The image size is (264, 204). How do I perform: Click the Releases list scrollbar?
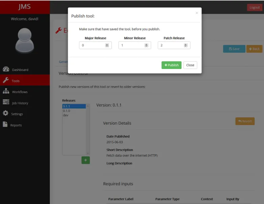point(88,130)
